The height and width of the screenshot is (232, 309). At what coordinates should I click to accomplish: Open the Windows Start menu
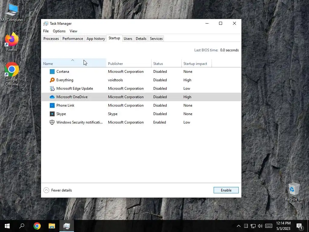click(x=7, y=226)
